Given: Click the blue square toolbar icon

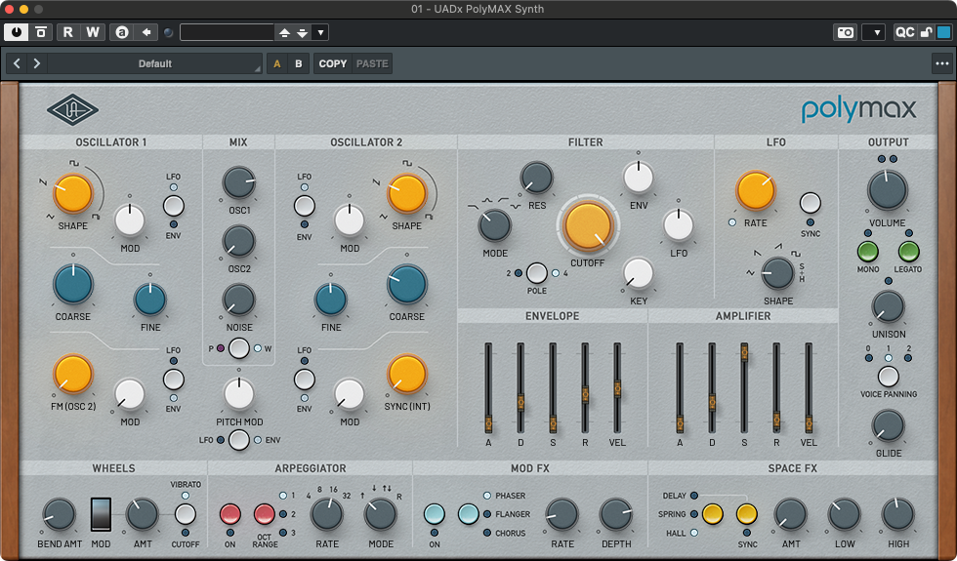Looking at the screenshot, I should 943,32.
